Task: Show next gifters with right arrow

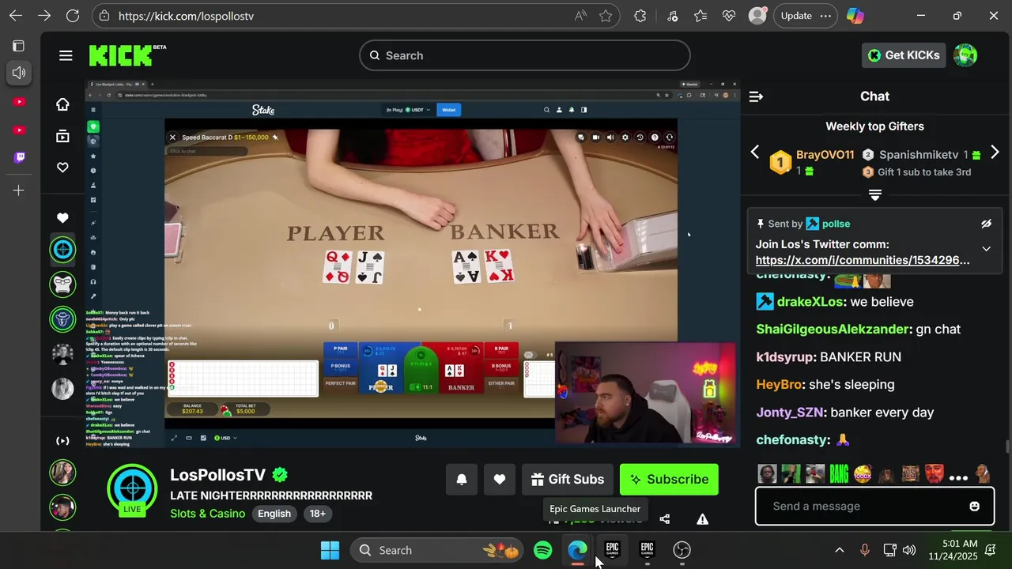Action: (x=995, y=153)
